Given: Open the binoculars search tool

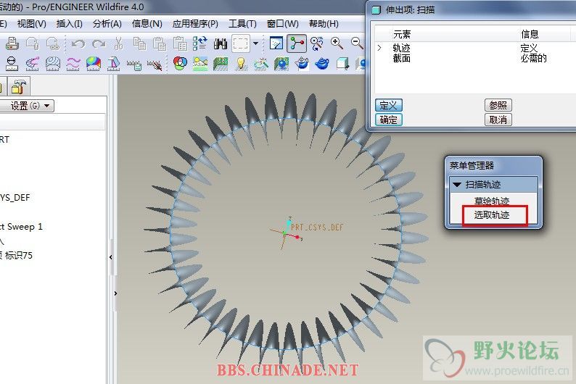Looking at the screenshot, I should (x=221, y=43).
